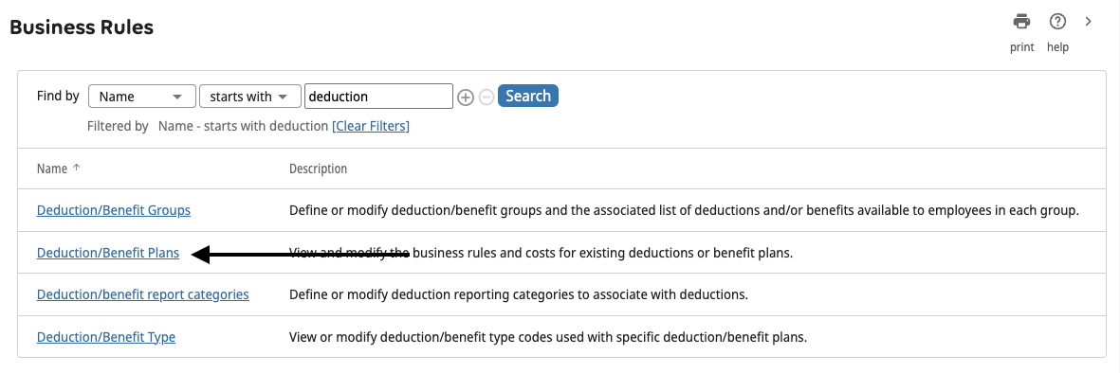Image resolution: width=1120 pixels, height=373 pixels.
Task: Select the report categories description text
Action: pos(519,294)
